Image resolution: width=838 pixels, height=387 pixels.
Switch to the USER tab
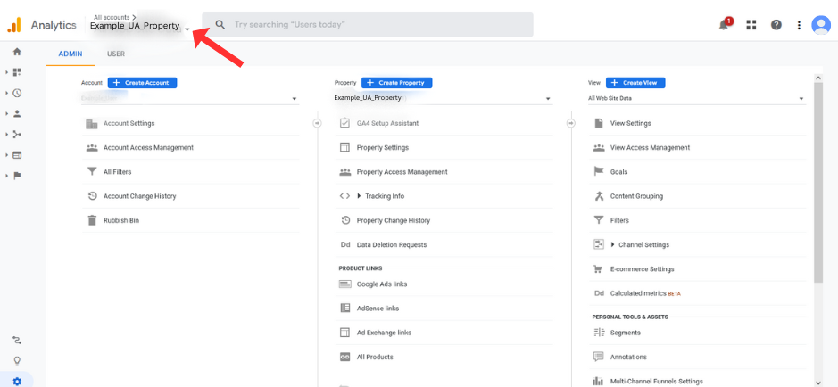click(116, 54)
